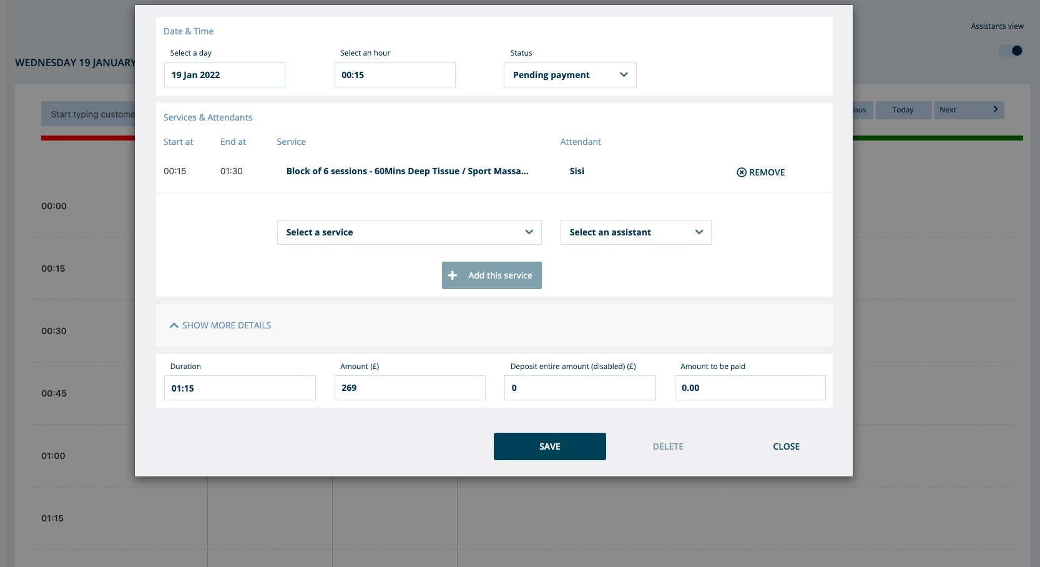
Task: Click the collapse chevron beside SHOW MORE DETAILS
Action: click(174, 325)
